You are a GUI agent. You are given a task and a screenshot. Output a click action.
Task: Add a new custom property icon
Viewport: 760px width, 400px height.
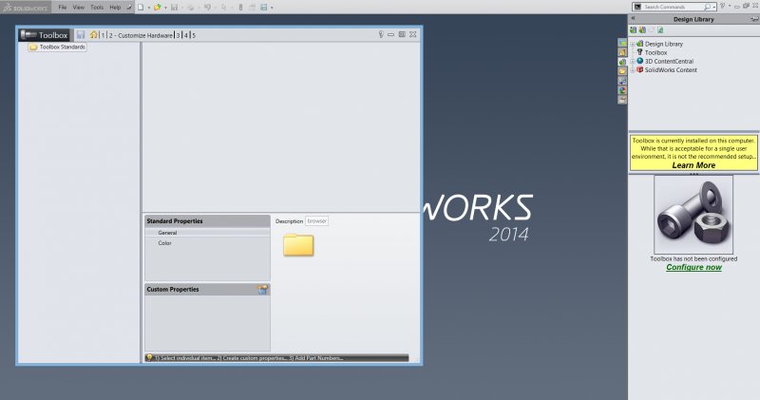click(263, 290)
